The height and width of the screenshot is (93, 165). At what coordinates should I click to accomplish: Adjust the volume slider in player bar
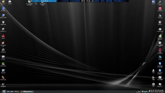(x=52, y=1)
